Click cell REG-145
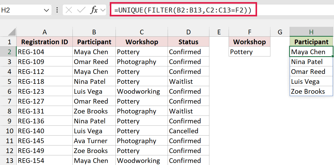The height and width of the screenshot is (165, 334). point(45,141)
